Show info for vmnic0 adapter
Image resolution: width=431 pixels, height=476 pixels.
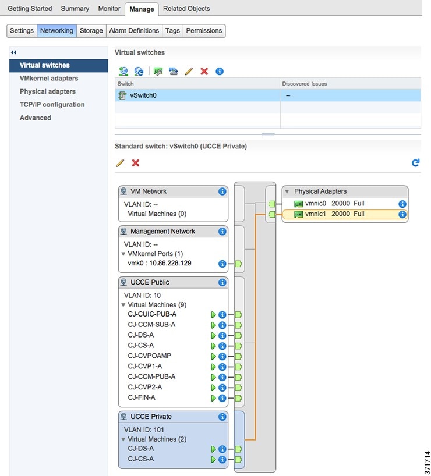(402, 204)
